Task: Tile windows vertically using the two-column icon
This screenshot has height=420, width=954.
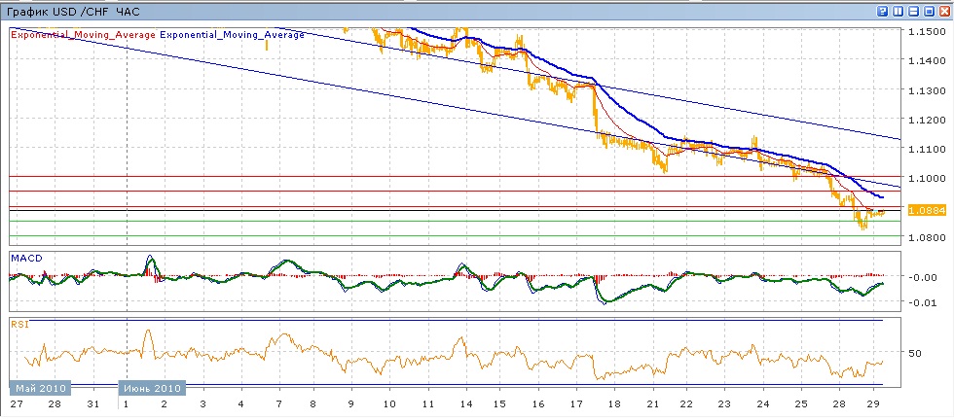Action: coord(898,11)
